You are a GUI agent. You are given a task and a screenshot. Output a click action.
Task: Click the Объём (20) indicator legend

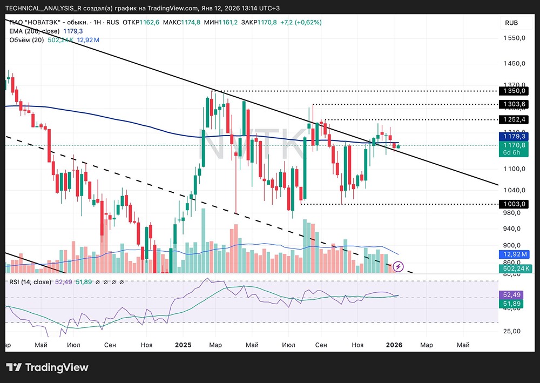tap(26, 40)
